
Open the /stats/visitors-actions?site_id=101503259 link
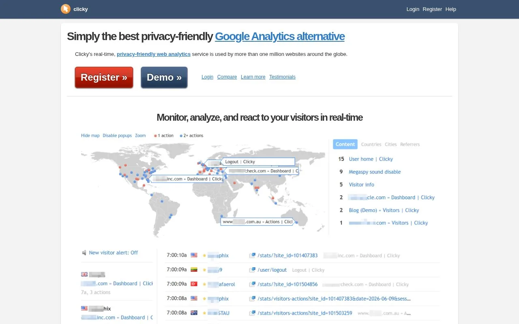[x=305, y=313]
